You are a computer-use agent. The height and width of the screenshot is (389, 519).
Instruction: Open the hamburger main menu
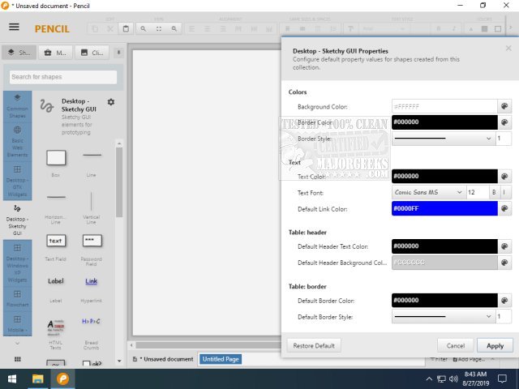tap(14, 27)
